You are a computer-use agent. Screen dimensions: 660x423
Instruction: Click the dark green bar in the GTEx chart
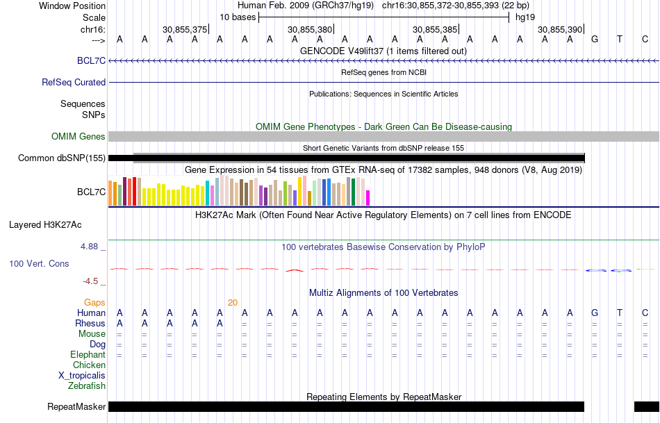point(353,192)
